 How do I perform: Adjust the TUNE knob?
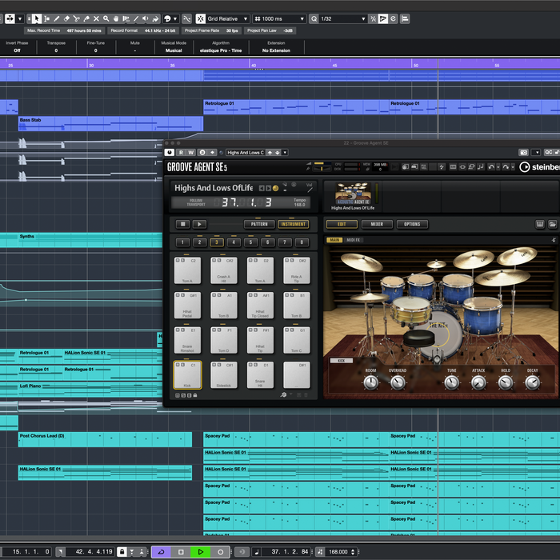coord(451,383)
